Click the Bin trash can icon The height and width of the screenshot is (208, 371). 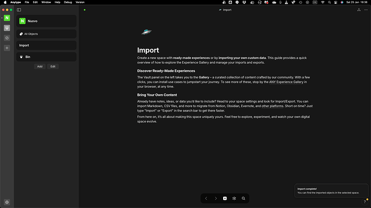point(22,57)
